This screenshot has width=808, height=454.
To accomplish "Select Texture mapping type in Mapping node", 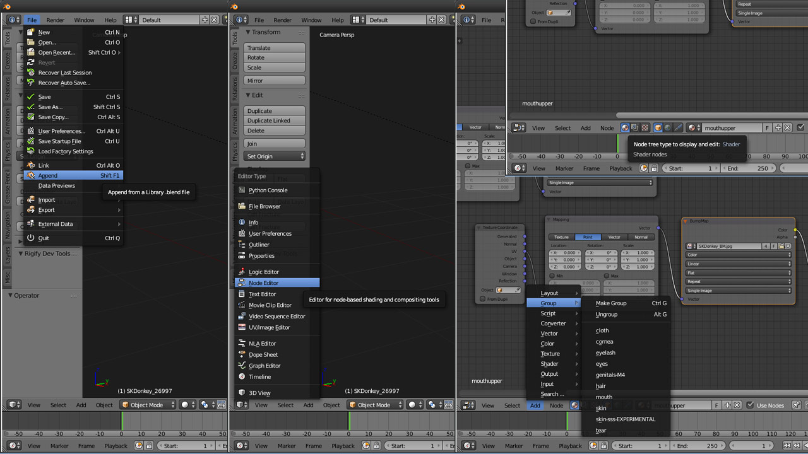I will 561,237.
